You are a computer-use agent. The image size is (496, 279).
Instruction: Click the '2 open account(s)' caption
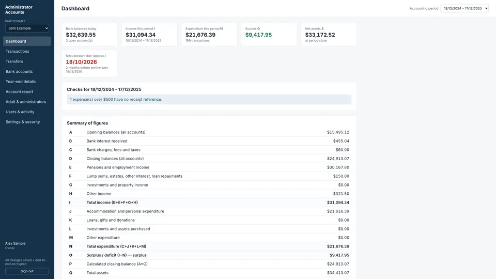pyautogui.click(x=79, y=40)
